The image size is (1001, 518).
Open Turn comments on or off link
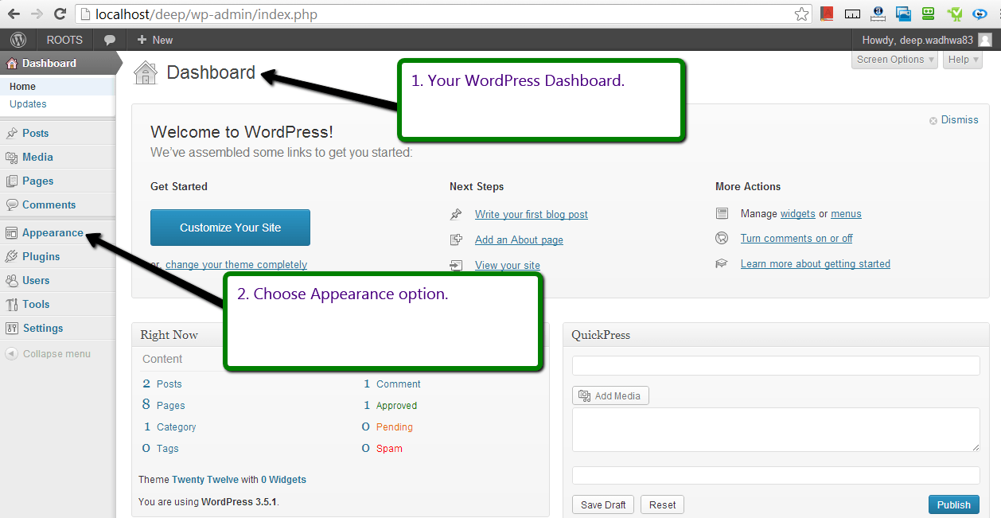click(x=797, y=238)
